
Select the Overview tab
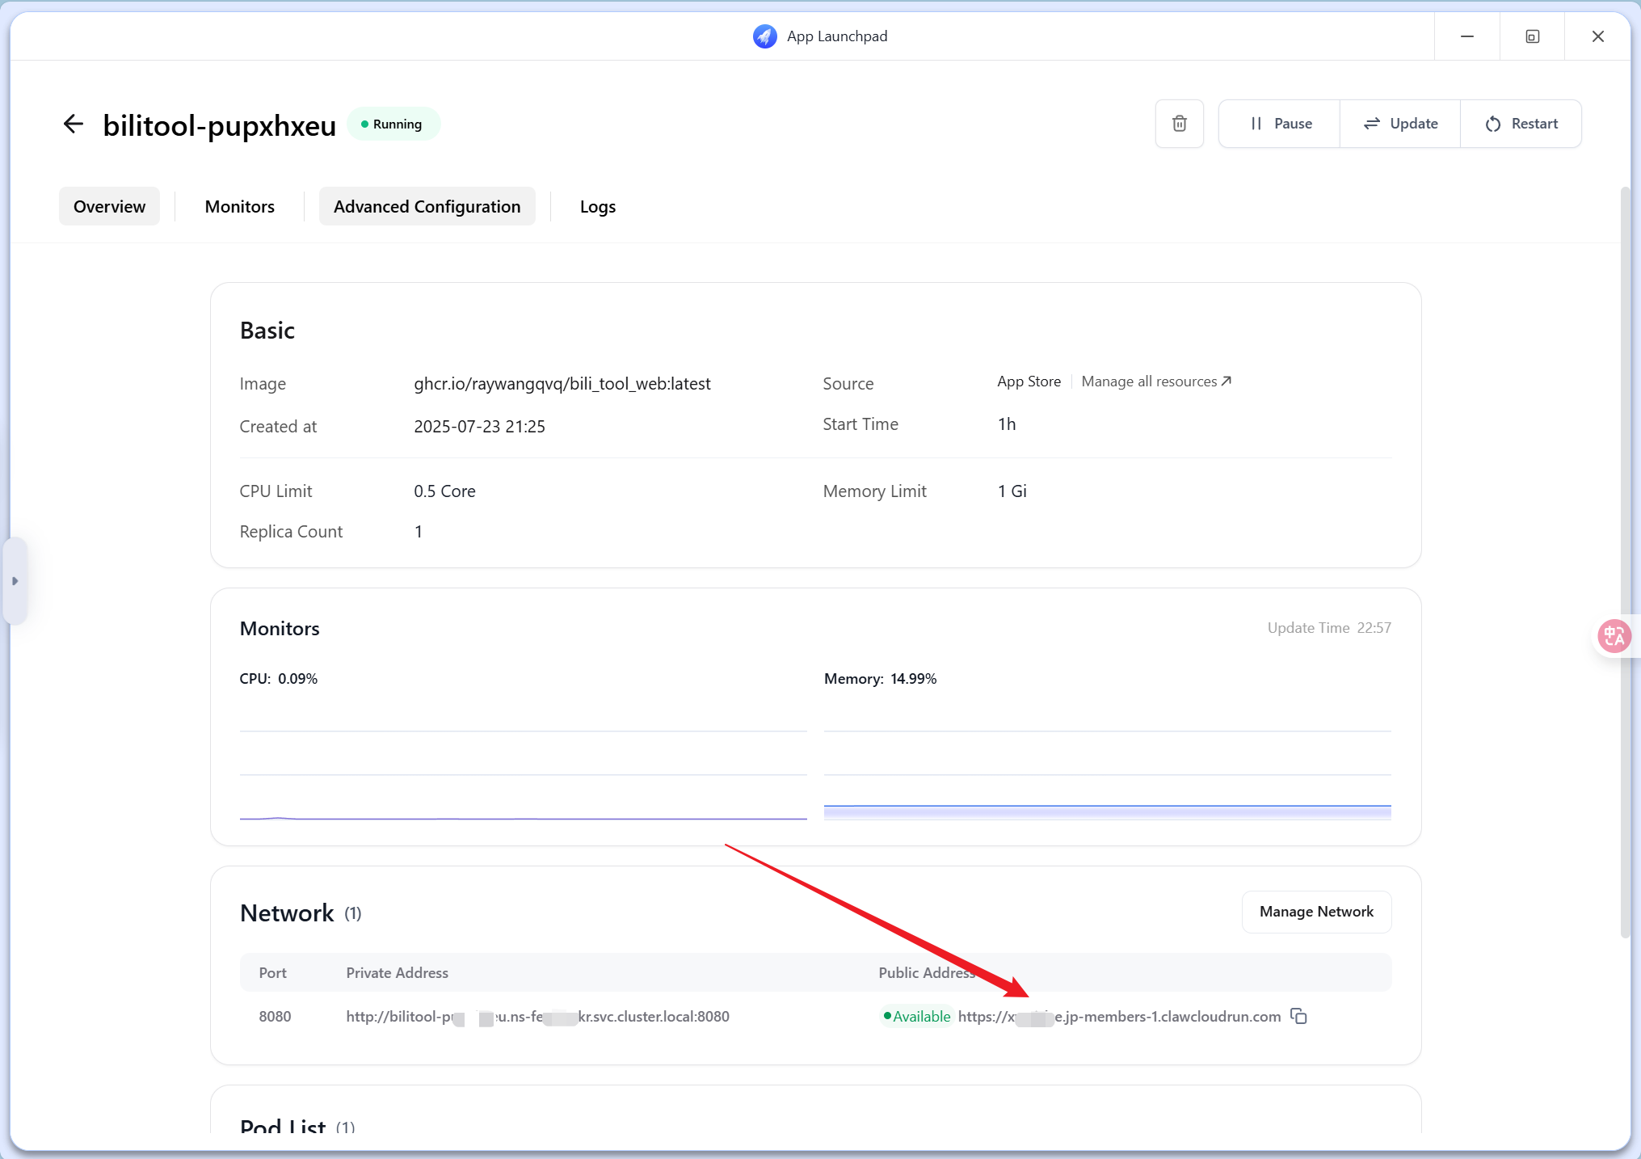[109, 207]
